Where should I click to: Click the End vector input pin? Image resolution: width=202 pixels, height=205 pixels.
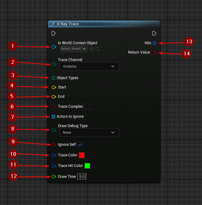click(54, 97)
